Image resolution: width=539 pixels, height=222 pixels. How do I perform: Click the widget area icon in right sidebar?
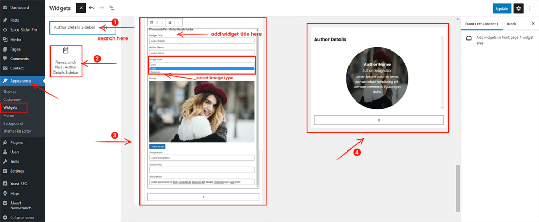click(x=468, y=38)
